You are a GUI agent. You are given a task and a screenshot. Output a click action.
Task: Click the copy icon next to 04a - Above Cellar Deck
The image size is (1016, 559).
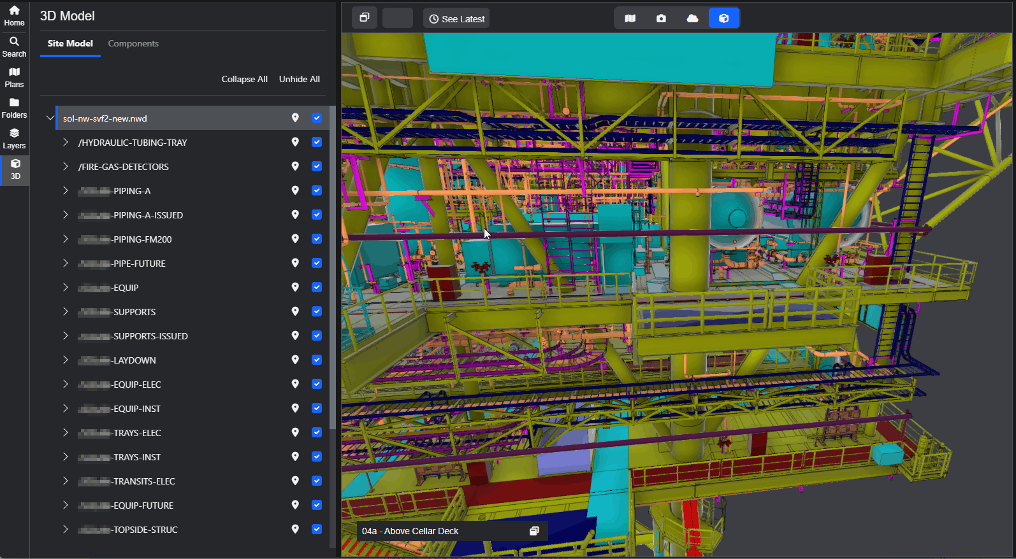pos(534,531)
